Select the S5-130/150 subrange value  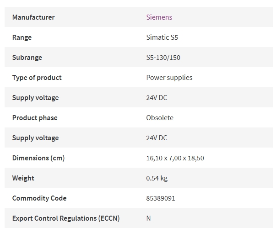click(163, 58)
